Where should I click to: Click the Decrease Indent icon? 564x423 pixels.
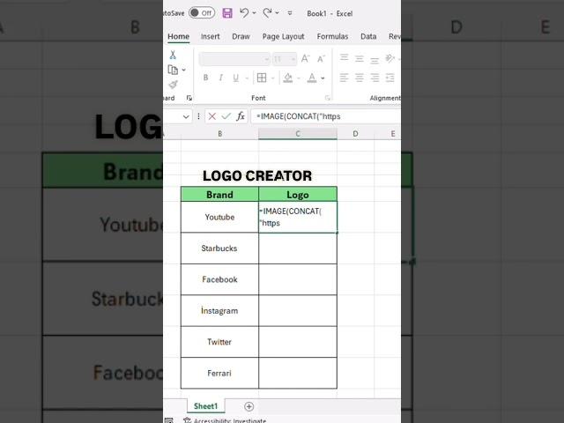pos(390,78)
